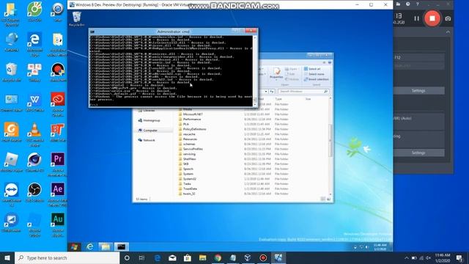Select the servicing folder

click(x=189, y=154)
